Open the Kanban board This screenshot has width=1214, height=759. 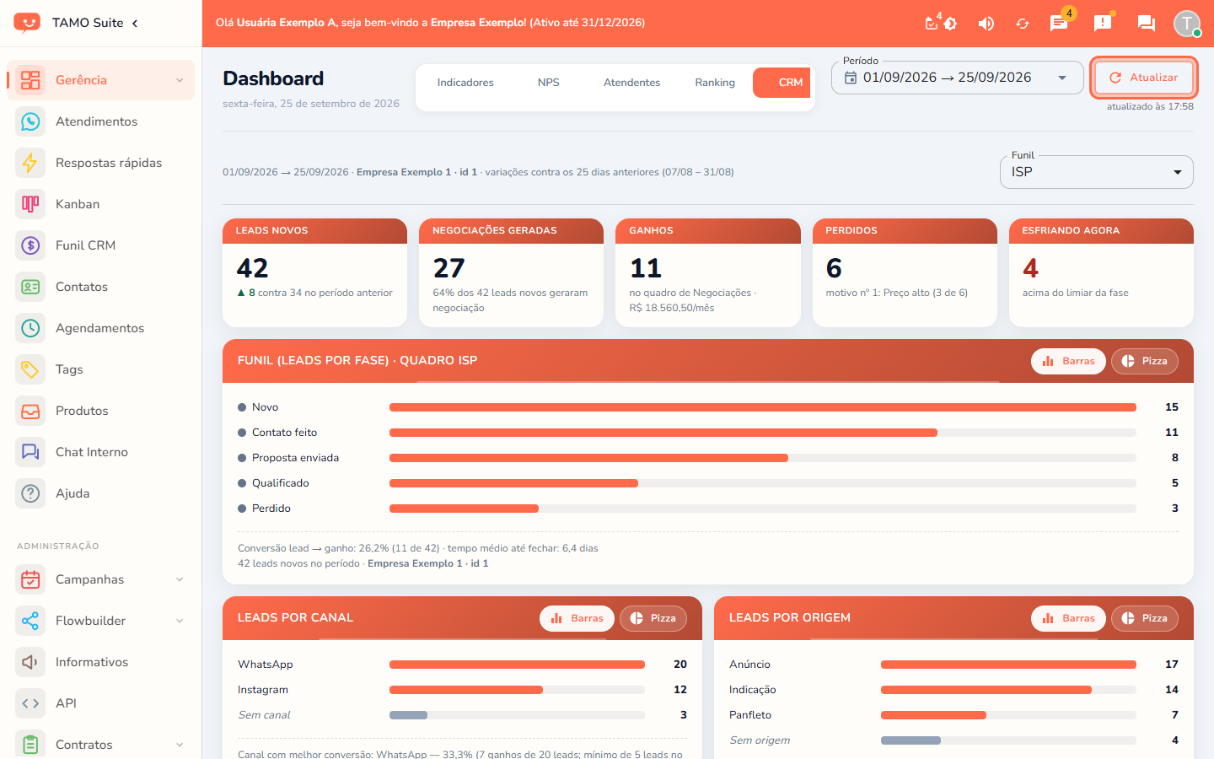(101, 204)
